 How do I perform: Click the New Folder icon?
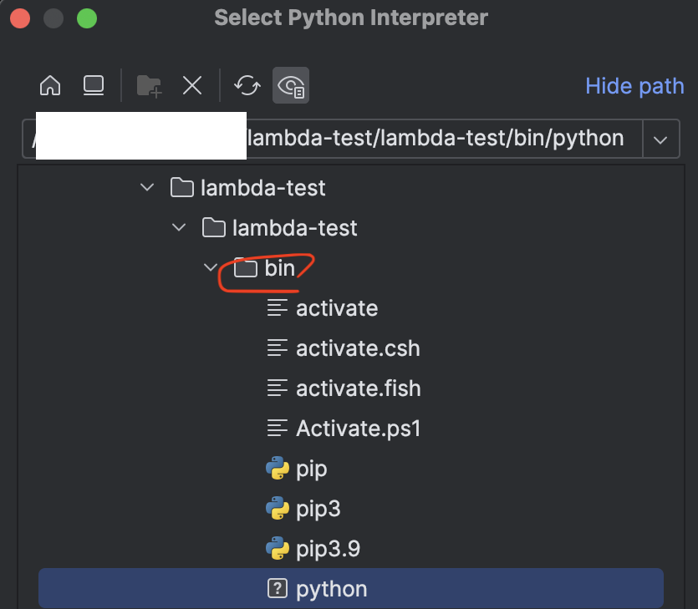pyautogui.click(x=150, y=85)
